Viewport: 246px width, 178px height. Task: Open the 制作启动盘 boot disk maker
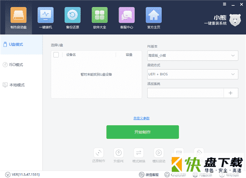coord(18,18)
